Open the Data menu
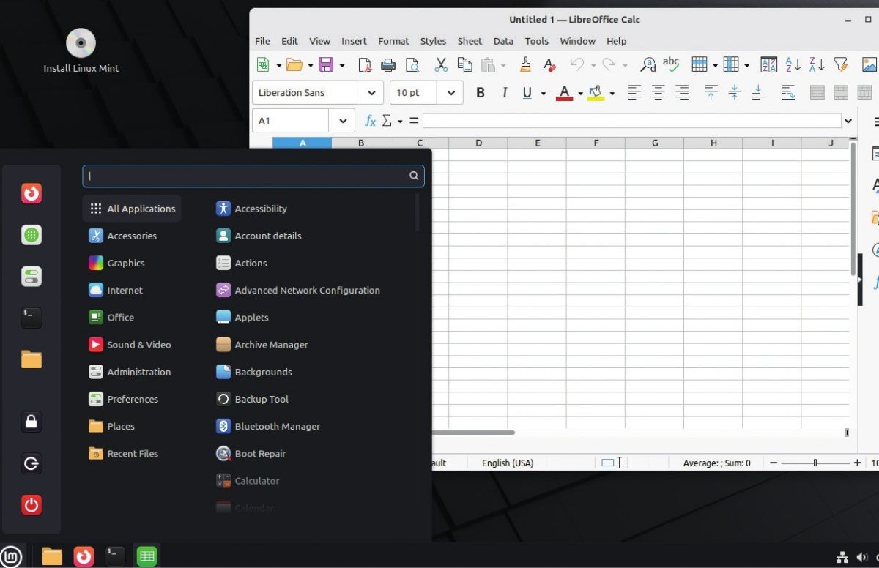Viewport: 879px width, 568px height. click(503, 41)
